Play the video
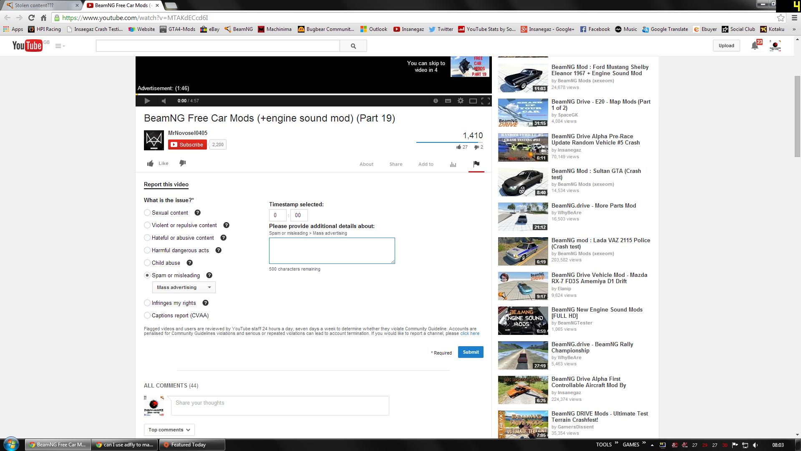Viewport: 801px width, 451px height. 147,101
